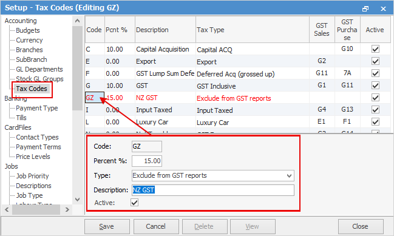
Task: Toggle Active checkbox for GST Lump Sum row
Action: (375, 73)
